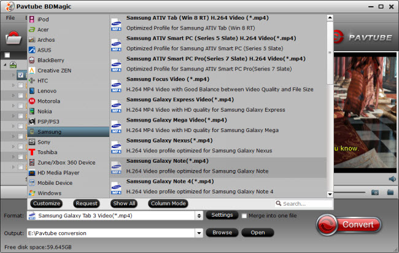Pick Zune/Xbox 360 Device category
This screenshot has height=253, width=399.
coord(68,162)
